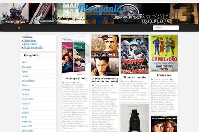This screenshot has width=199, height=132.
Task: Click the folder icon under Lányanya
Action: (63, 82)
